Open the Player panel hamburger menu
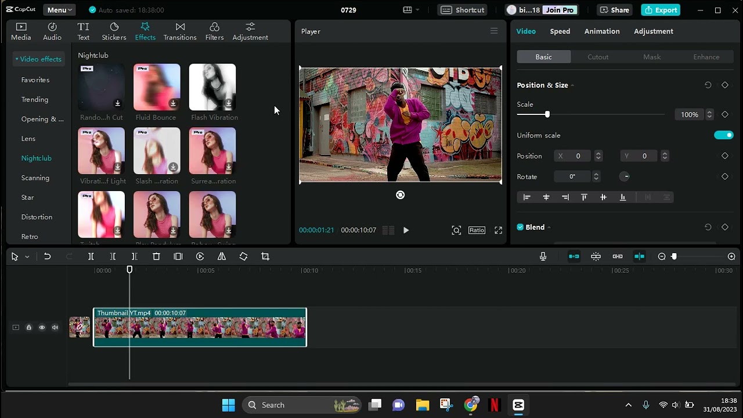 (494, 31)
